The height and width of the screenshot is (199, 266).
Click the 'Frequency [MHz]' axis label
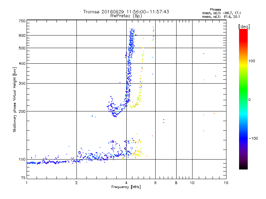[x=126, y=187]
